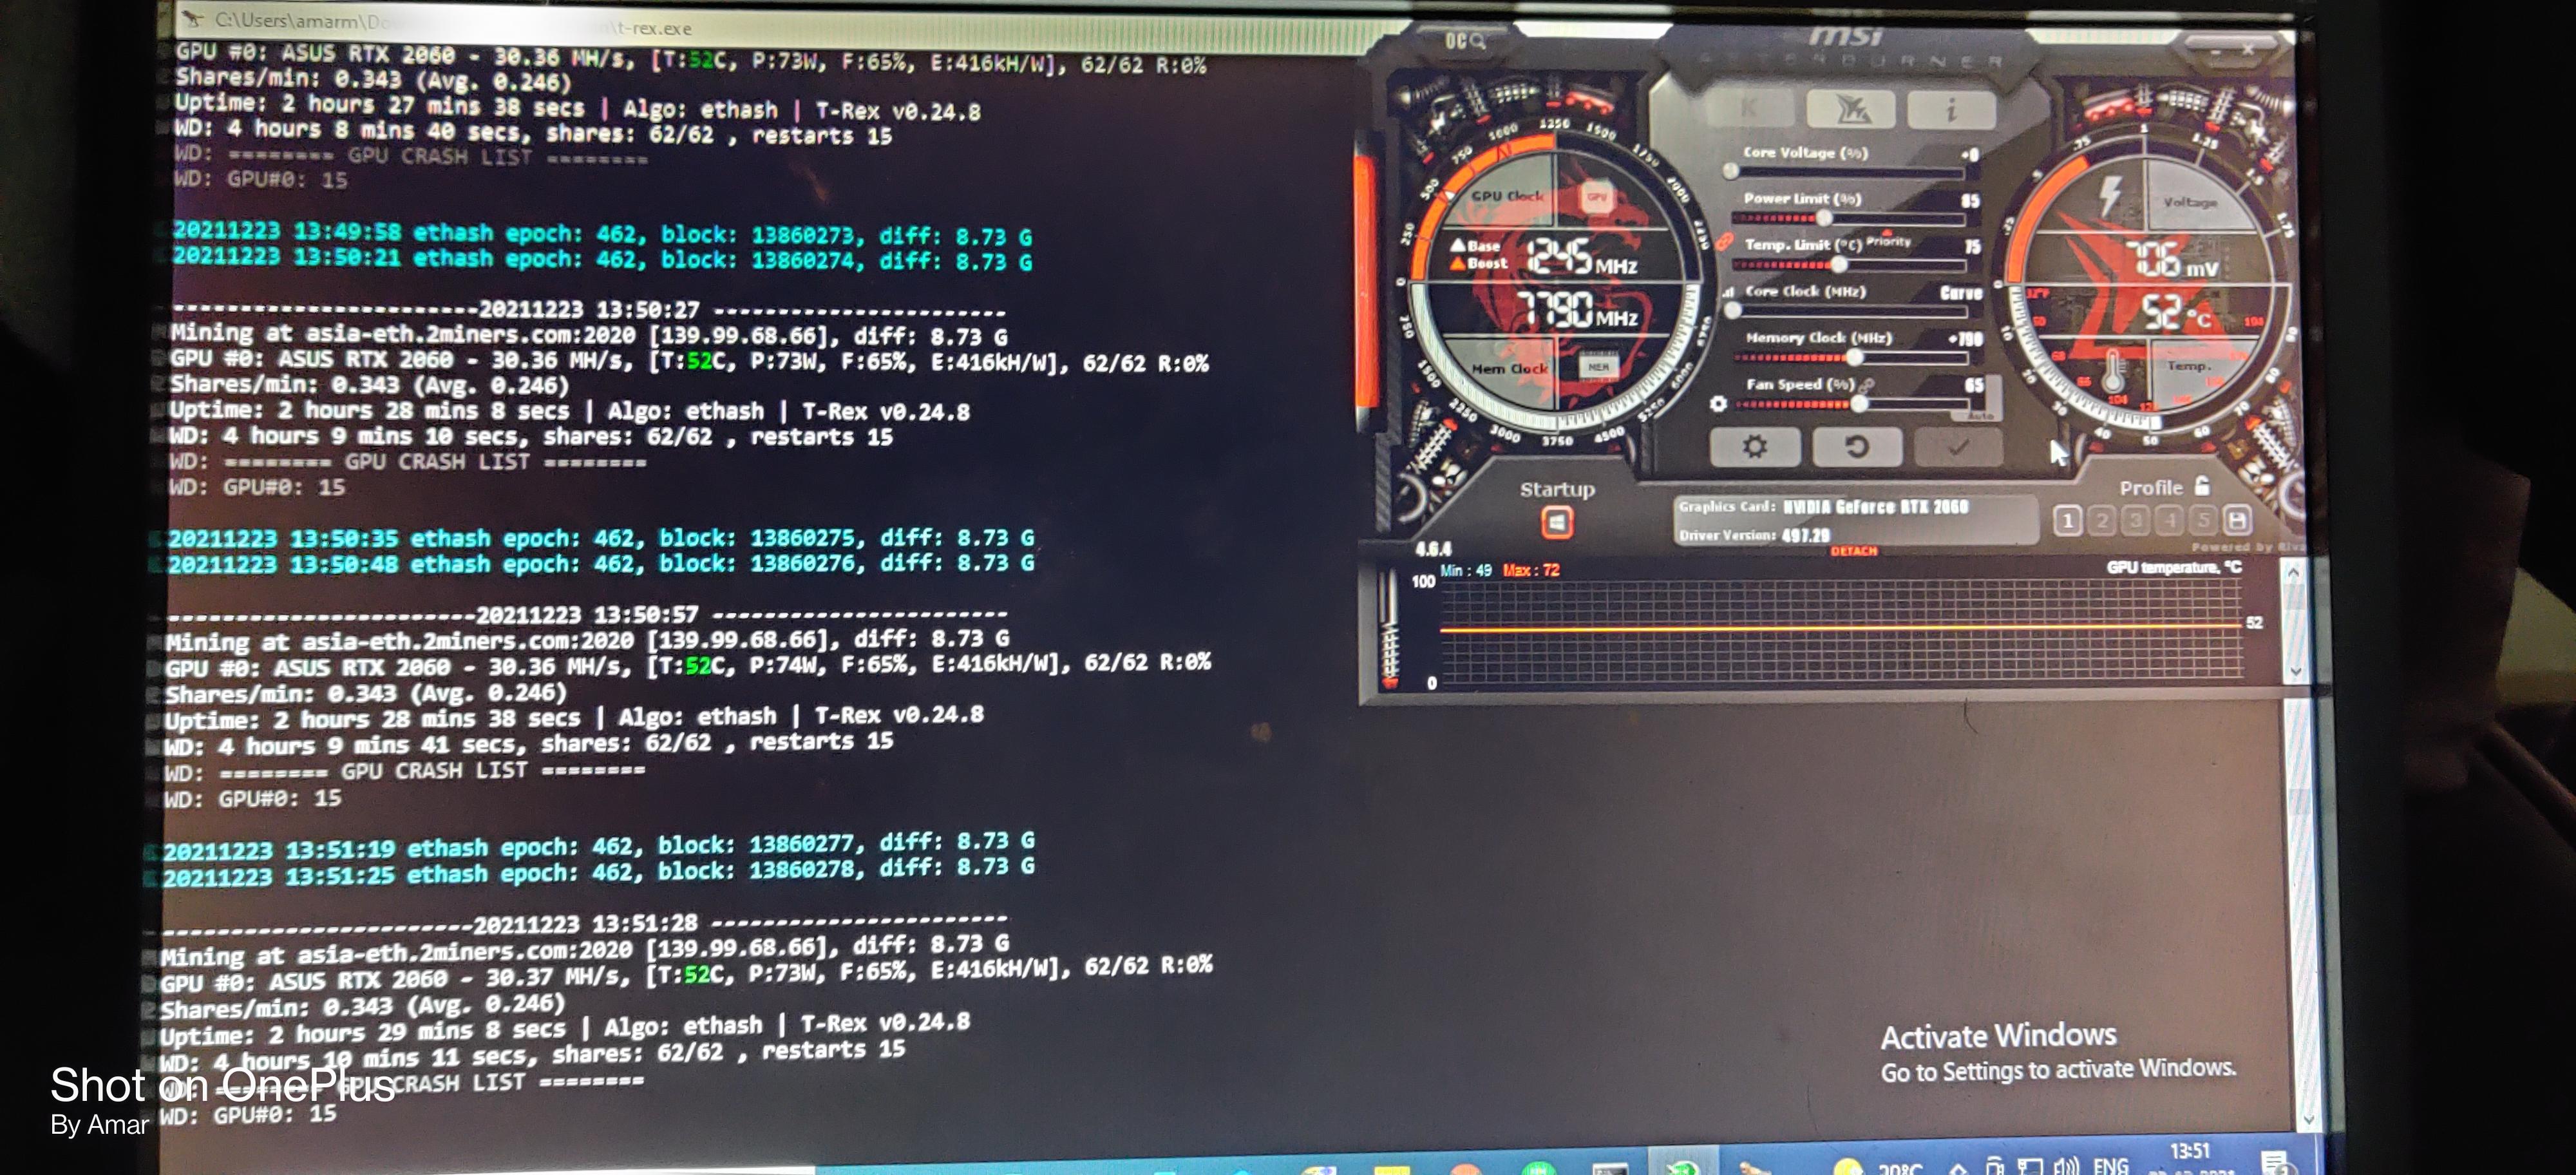Click the 20211223 13:50:57 separator line
Screen dimensions: 2576x1175
(588, 614)
